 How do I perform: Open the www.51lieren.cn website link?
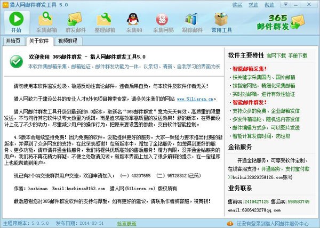(195, 99)
